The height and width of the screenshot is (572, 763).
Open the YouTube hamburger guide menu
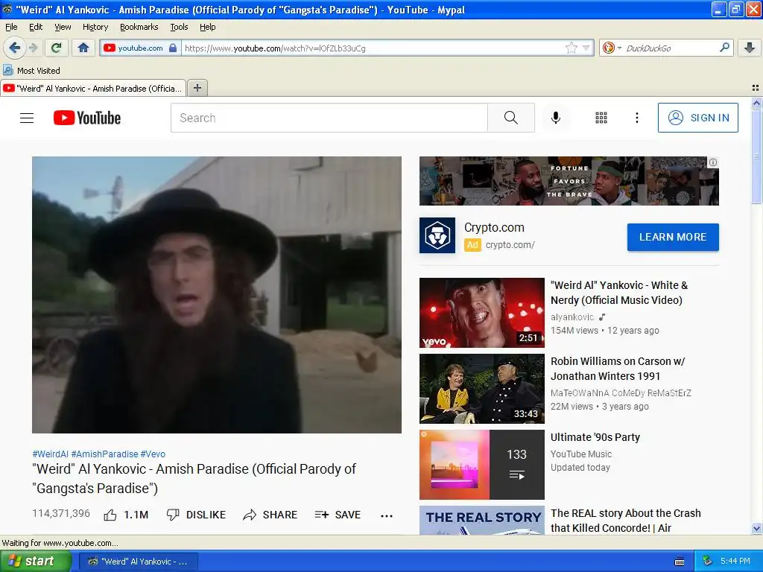tap(27, 118)
